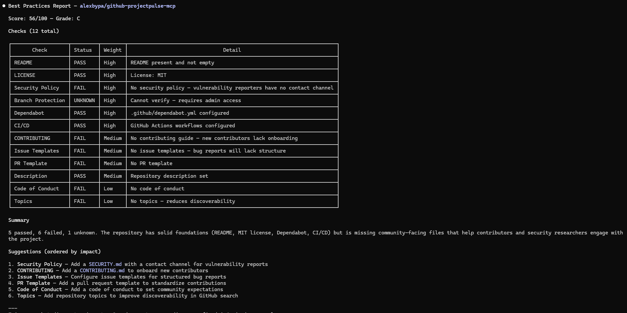
Task: Click the 'Description' check cell
Action: 40,176
